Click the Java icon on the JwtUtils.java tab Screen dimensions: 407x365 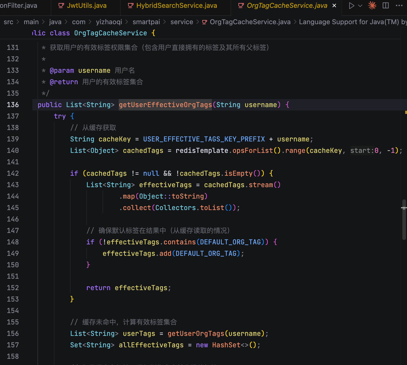pos(61,5)
